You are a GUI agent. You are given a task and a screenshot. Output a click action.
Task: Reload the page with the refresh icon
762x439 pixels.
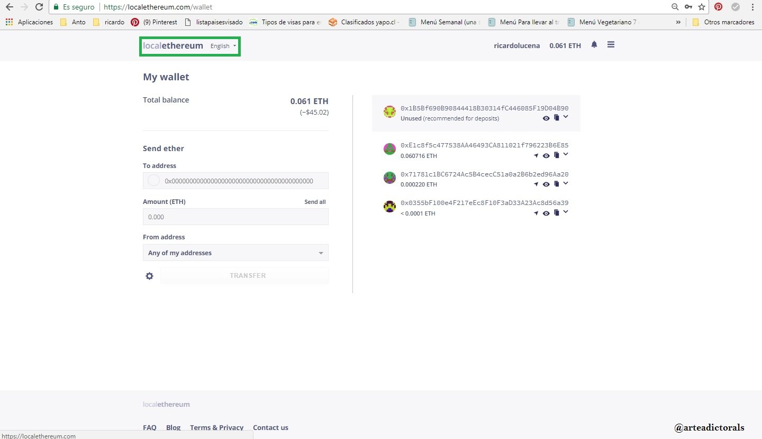(x=39, y=7)
